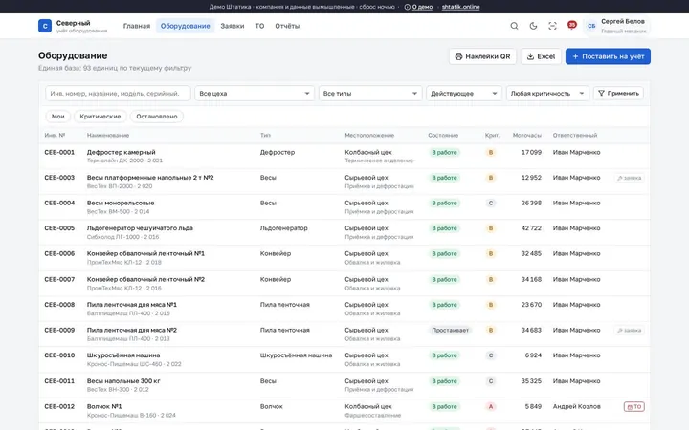The width and height of the screenshot is (689, 430).
Task: Expand the Все цеха dropdown
Action: (255, 93)
